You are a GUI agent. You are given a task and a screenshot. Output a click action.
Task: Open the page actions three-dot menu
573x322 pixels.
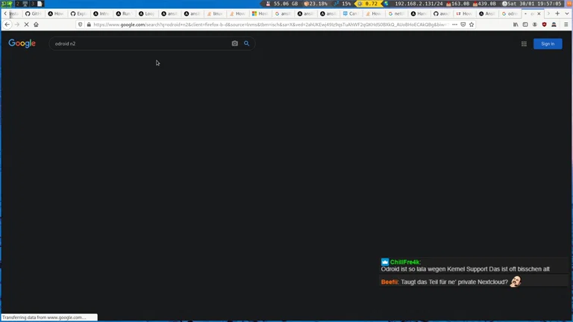(454, 25)
